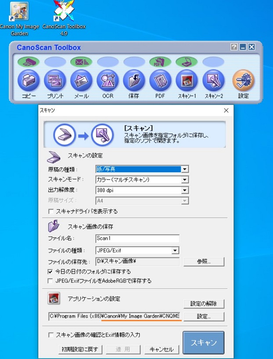
Task: Click the OCR button in Toolbox
Action: 108,80
